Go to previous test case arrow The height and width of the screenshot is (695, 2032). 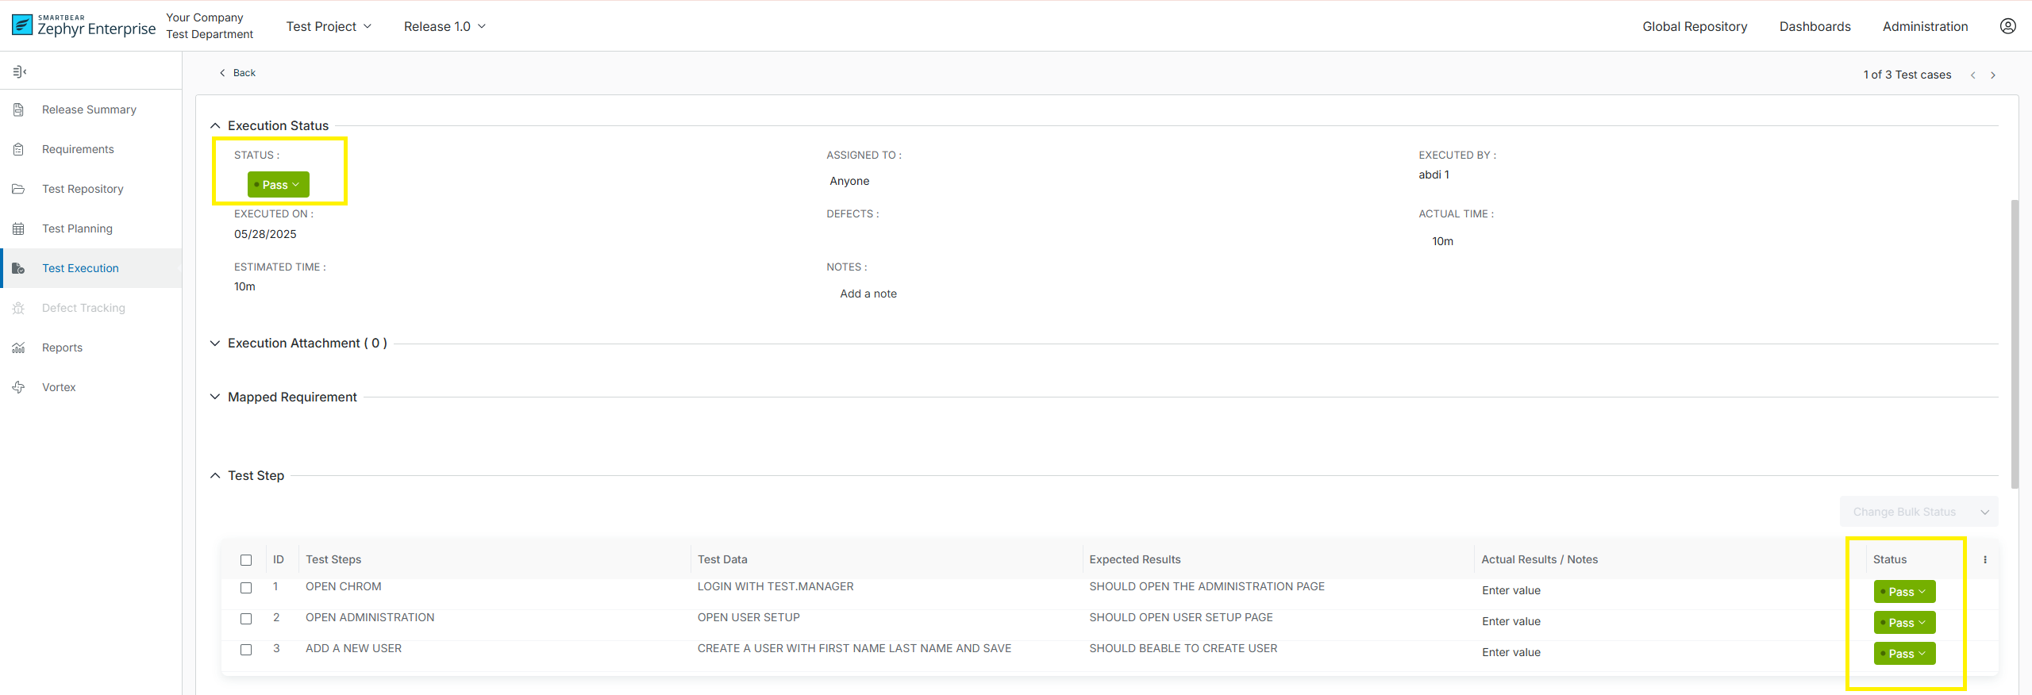tap(1972, 75)
